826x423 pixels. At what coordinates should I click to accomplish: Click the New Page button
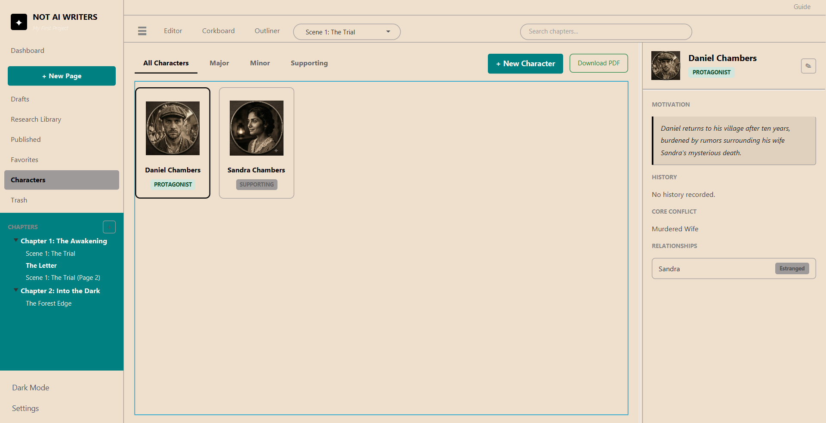pos(62,76)
